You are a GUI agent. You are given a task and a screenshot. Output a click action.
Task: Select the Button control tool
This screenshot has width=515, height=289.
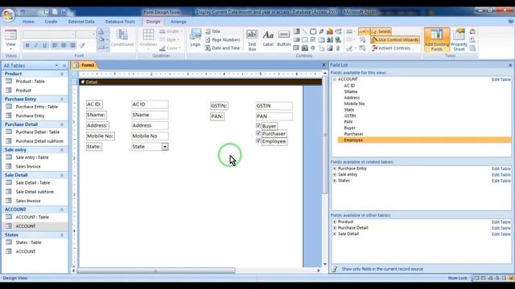(x=284, y=38)
